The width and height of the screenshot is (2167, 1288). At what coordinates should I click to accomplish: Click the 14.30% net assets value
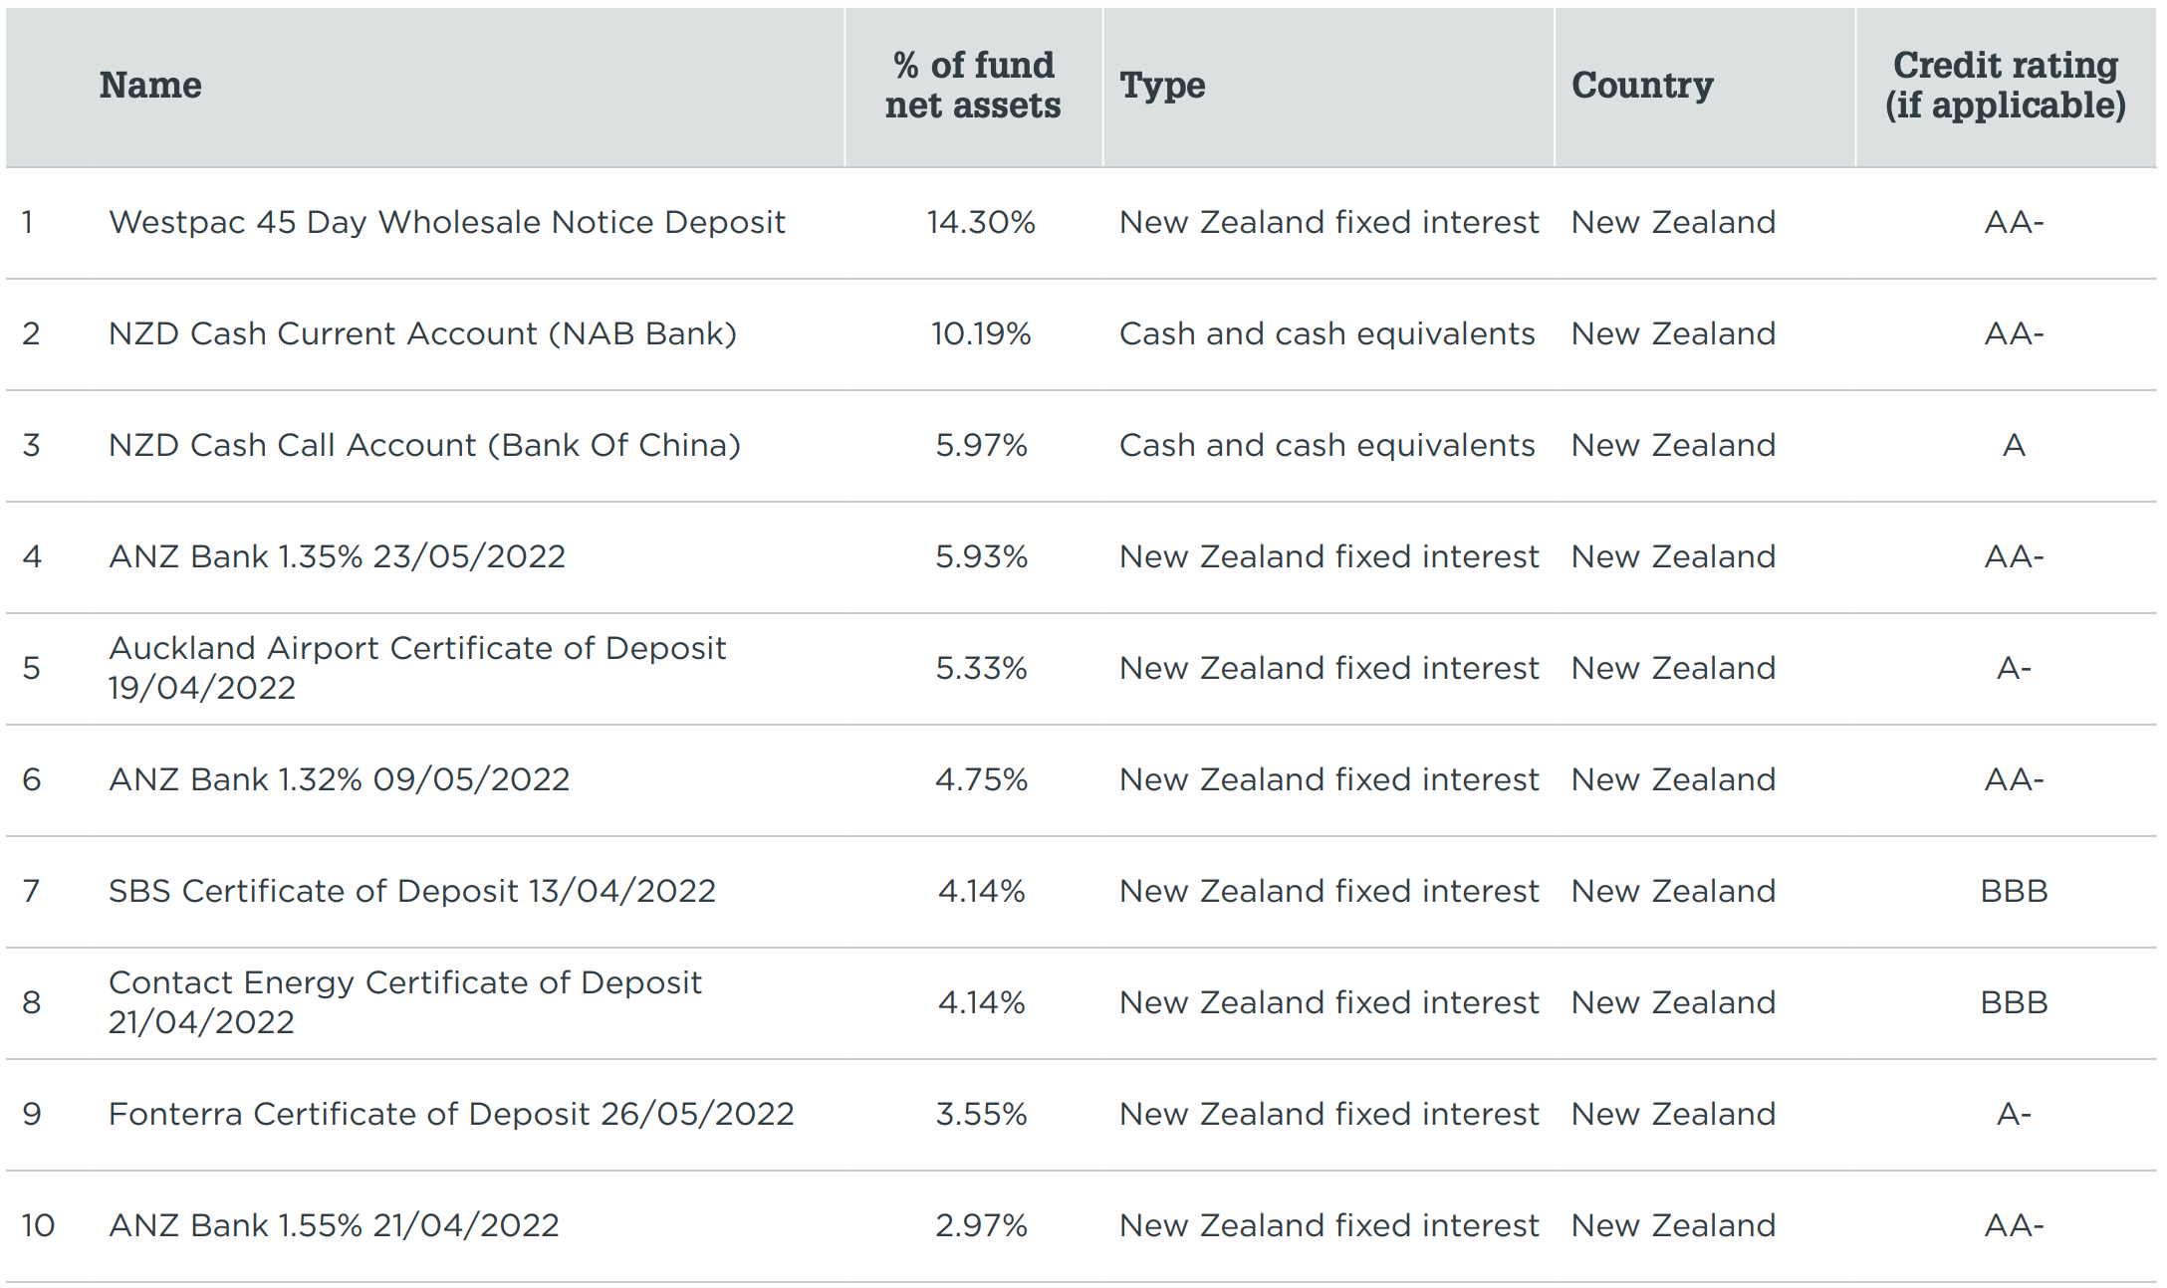[x=981, y=222]
